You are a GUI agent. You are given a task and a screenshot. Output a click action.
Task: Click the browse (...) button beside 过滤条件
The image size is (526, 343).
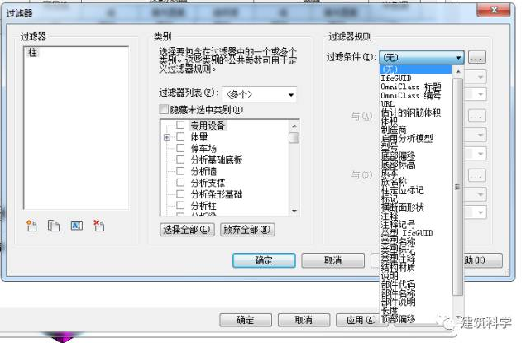476,58
